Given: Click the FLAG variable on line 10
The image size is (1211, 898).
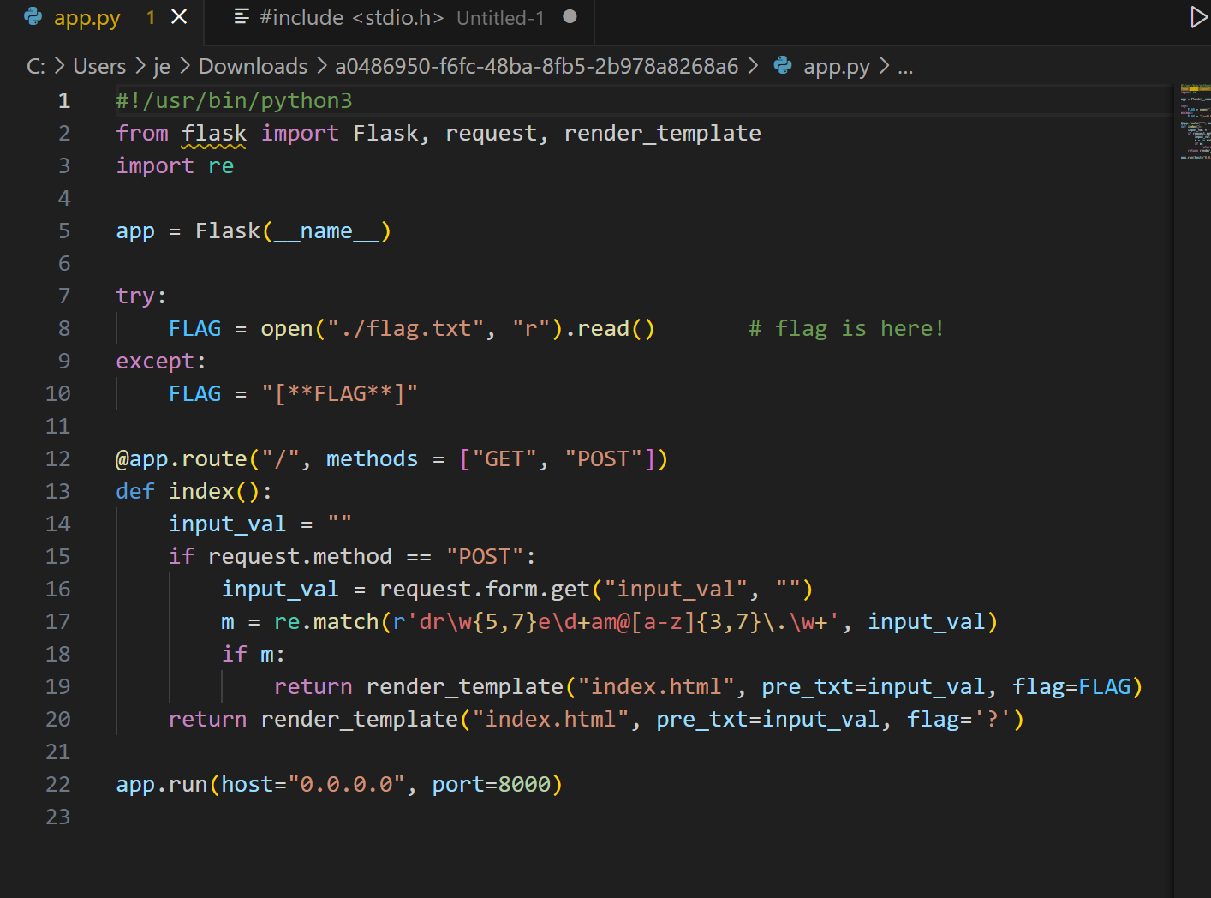Looking at the screenshot, I should point(194,393).
